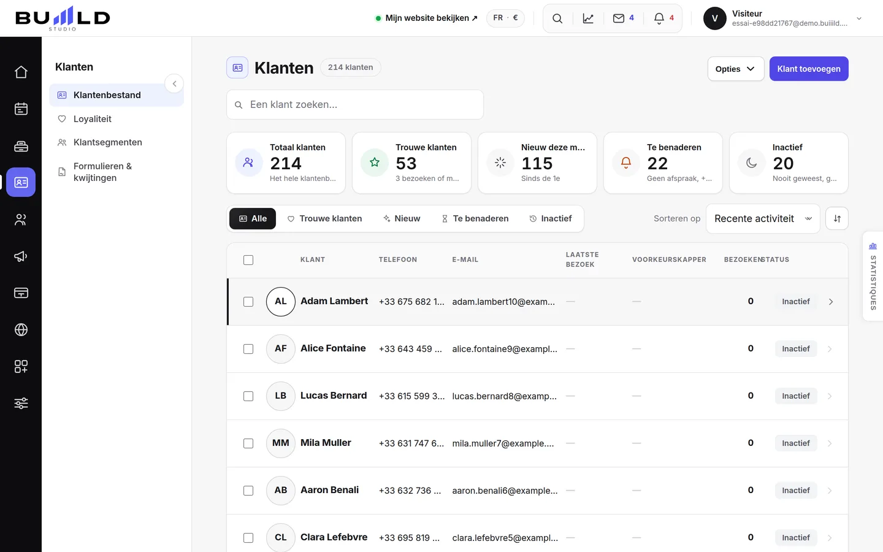The width and height of the screenshot is (883, 552).
Task: Expand the Visiteur account menu
Action: point(783,18)
